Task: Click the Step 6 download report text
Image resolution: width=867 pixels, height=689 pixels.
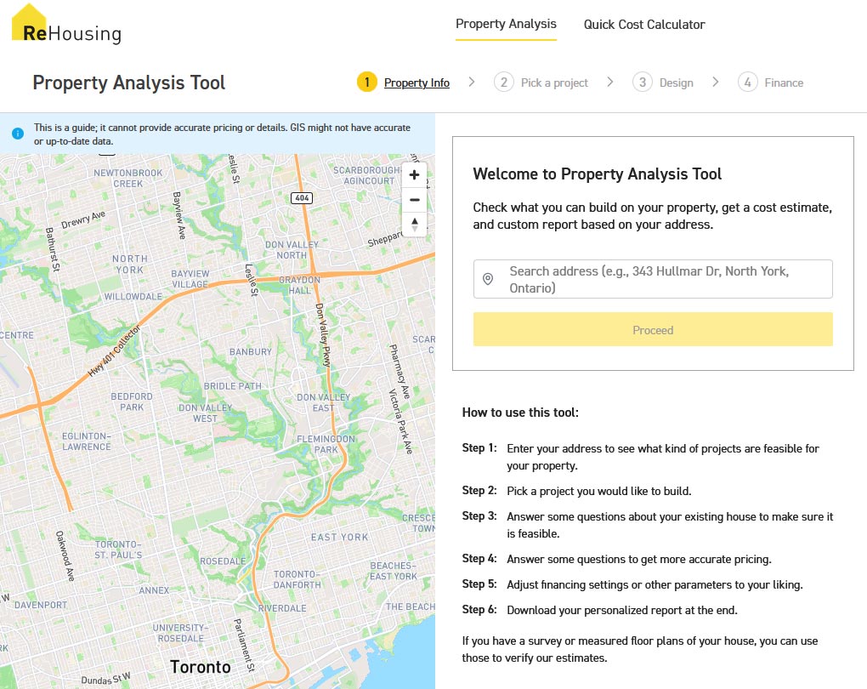Action: pyautogui.click(x=622, y=610)
